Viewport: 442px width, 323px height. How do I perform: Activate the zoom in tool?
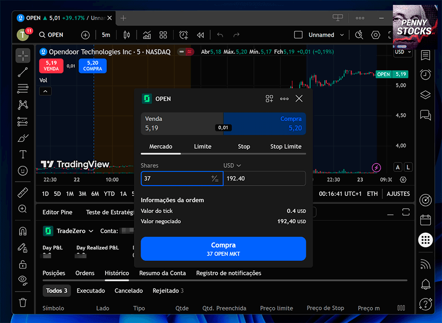coord(23,209)
